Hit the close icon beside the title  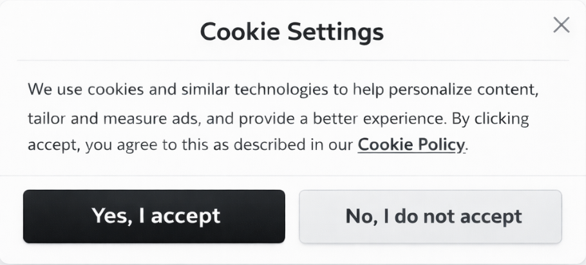[x=562, y=25]
